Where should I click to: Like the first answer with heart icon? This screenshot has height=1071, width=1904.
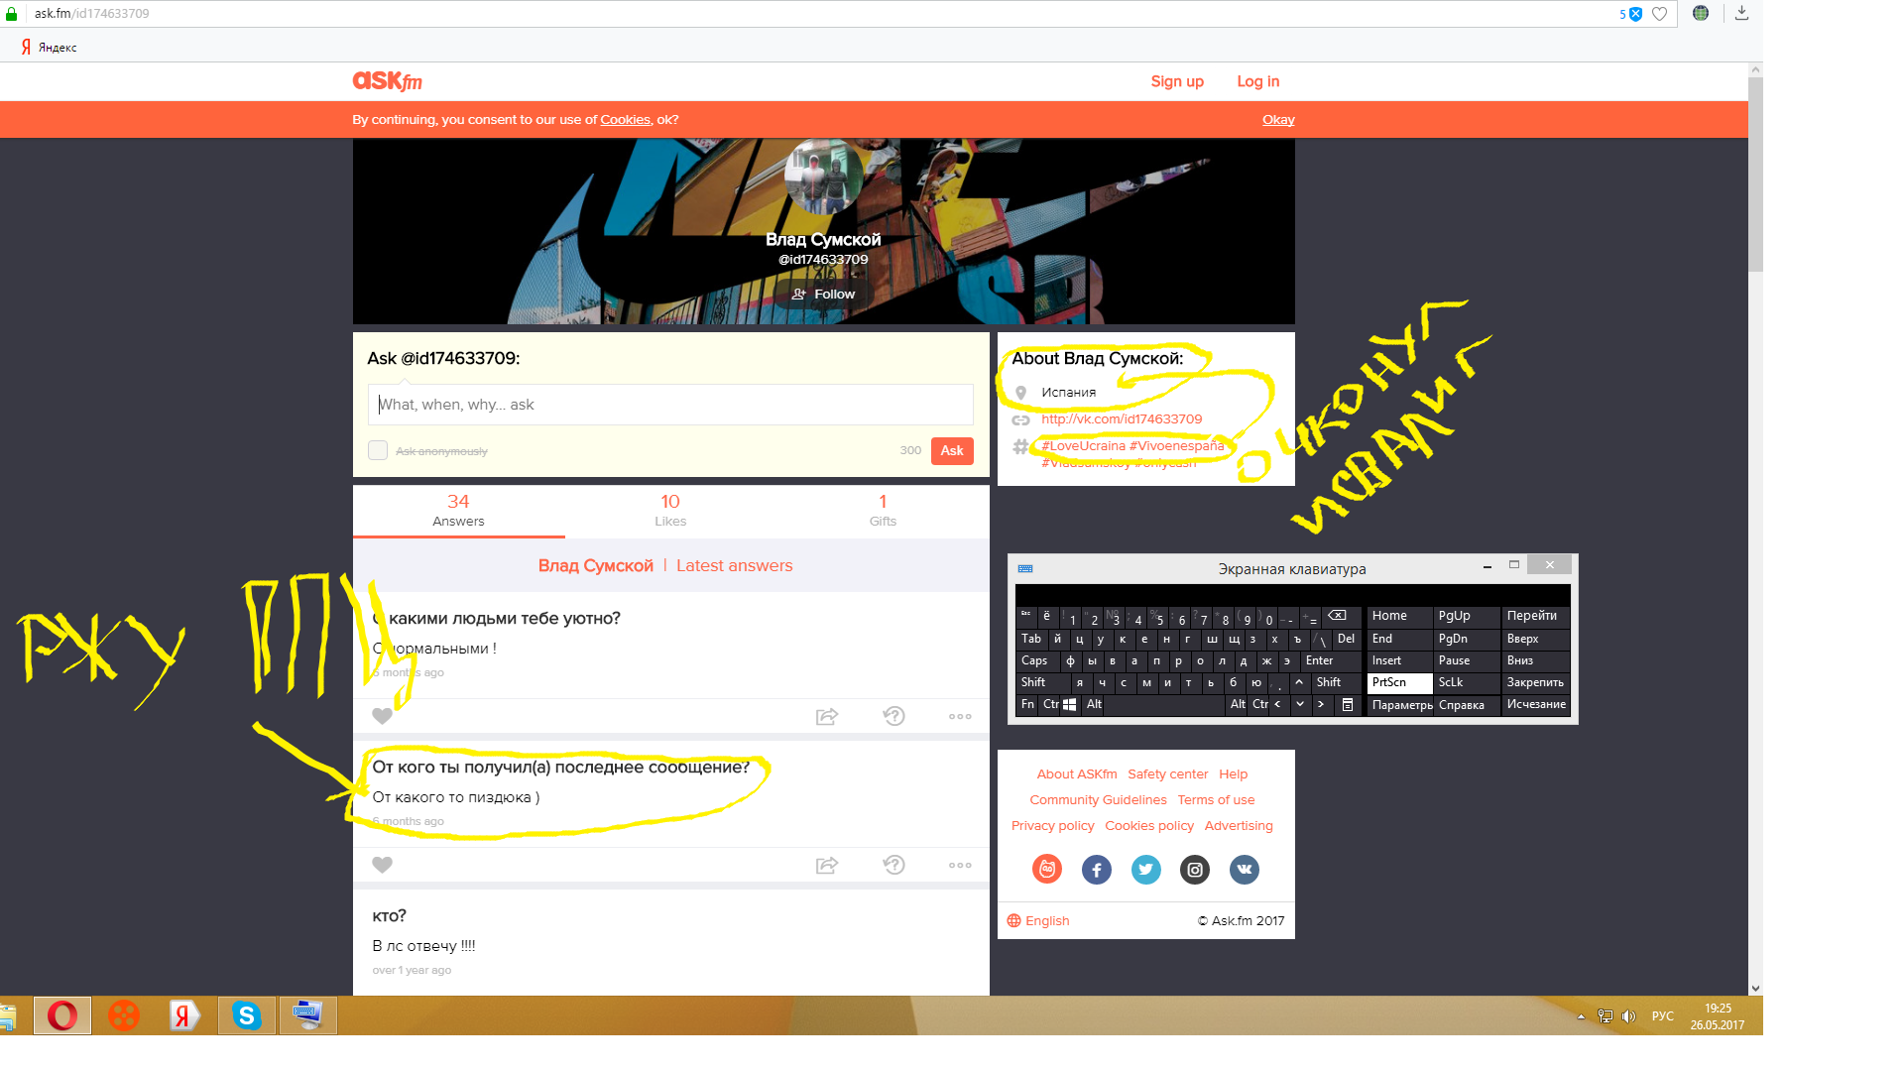[x=382, y=716]
